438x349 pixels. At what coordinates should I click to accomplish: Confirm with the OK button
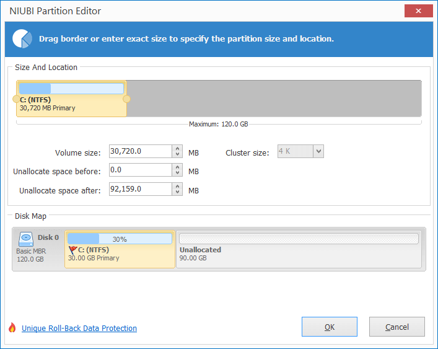(x=330, y=327)
